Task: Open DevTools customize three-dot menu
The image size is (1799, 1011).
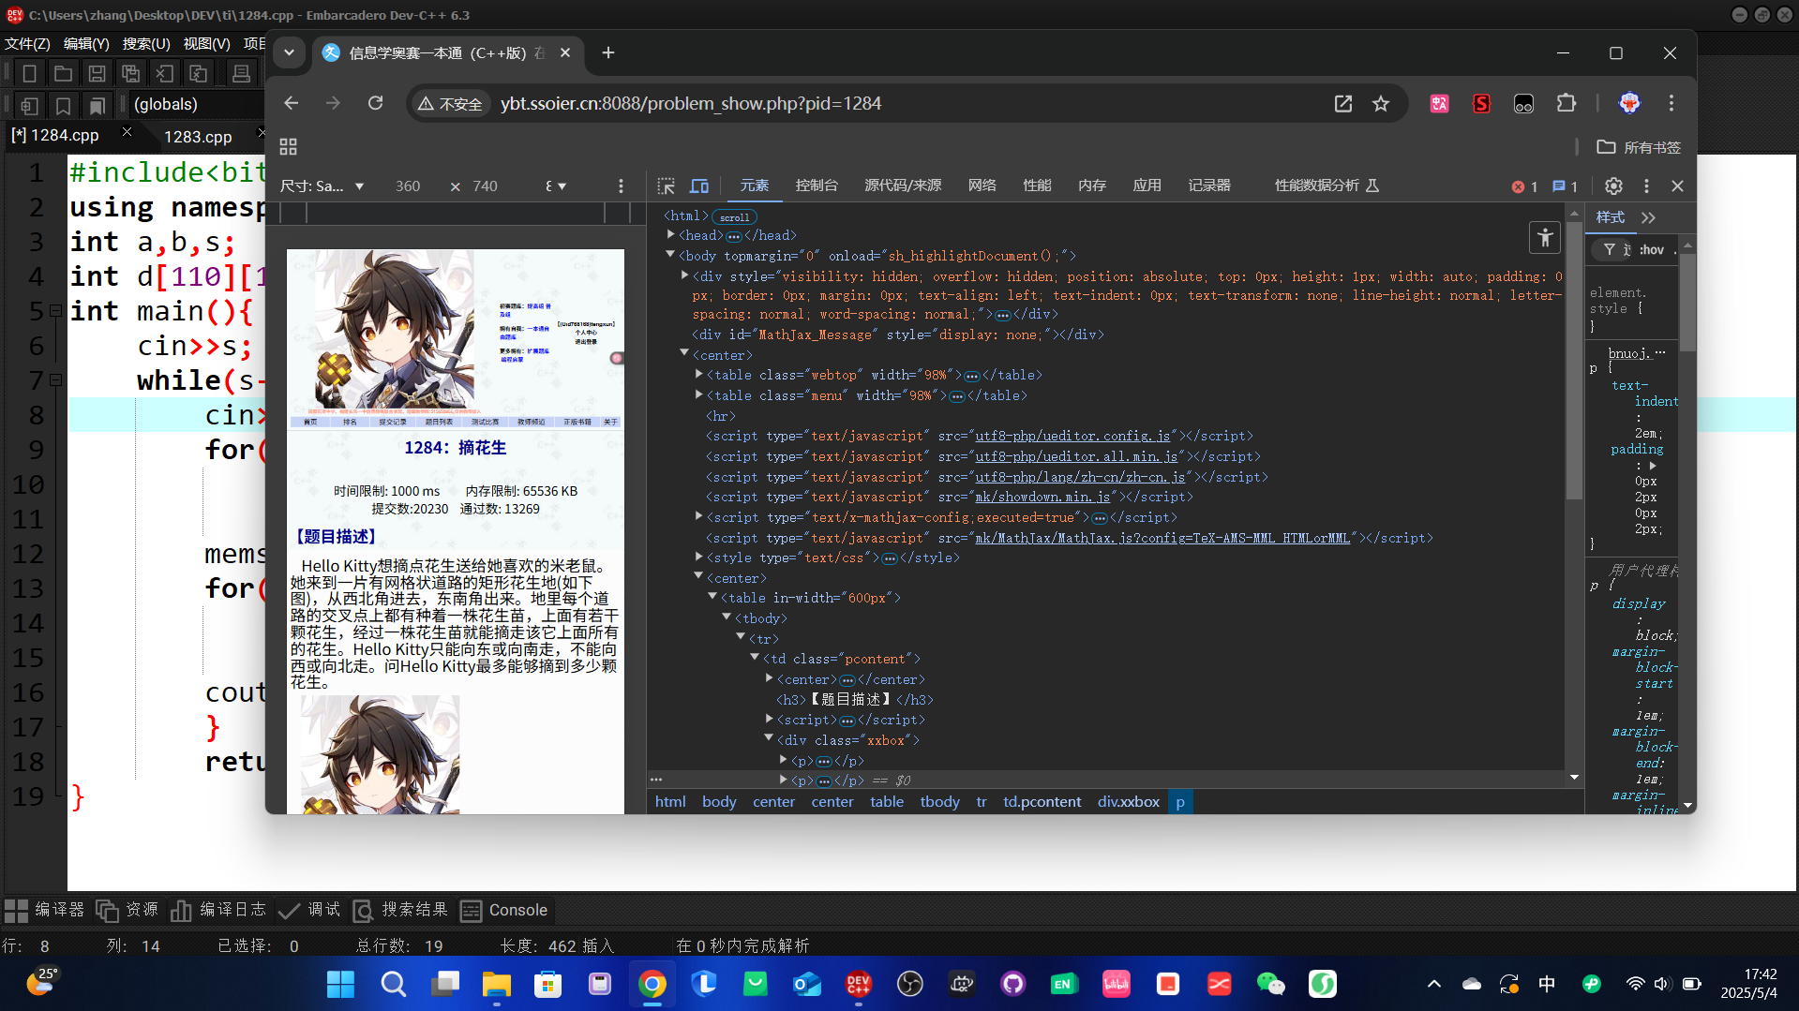Action: [x=1646, y=186]
